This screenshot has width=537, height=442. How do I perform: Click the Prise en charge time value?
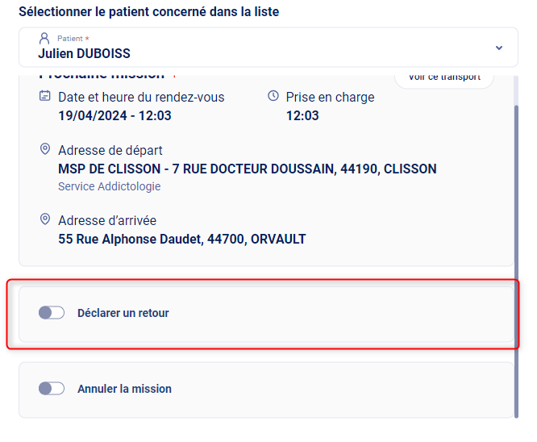click(x=302, y=115)
